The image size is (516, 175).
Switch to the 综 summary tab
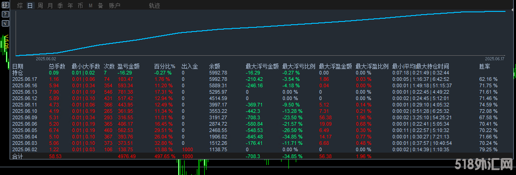[20, 5]
